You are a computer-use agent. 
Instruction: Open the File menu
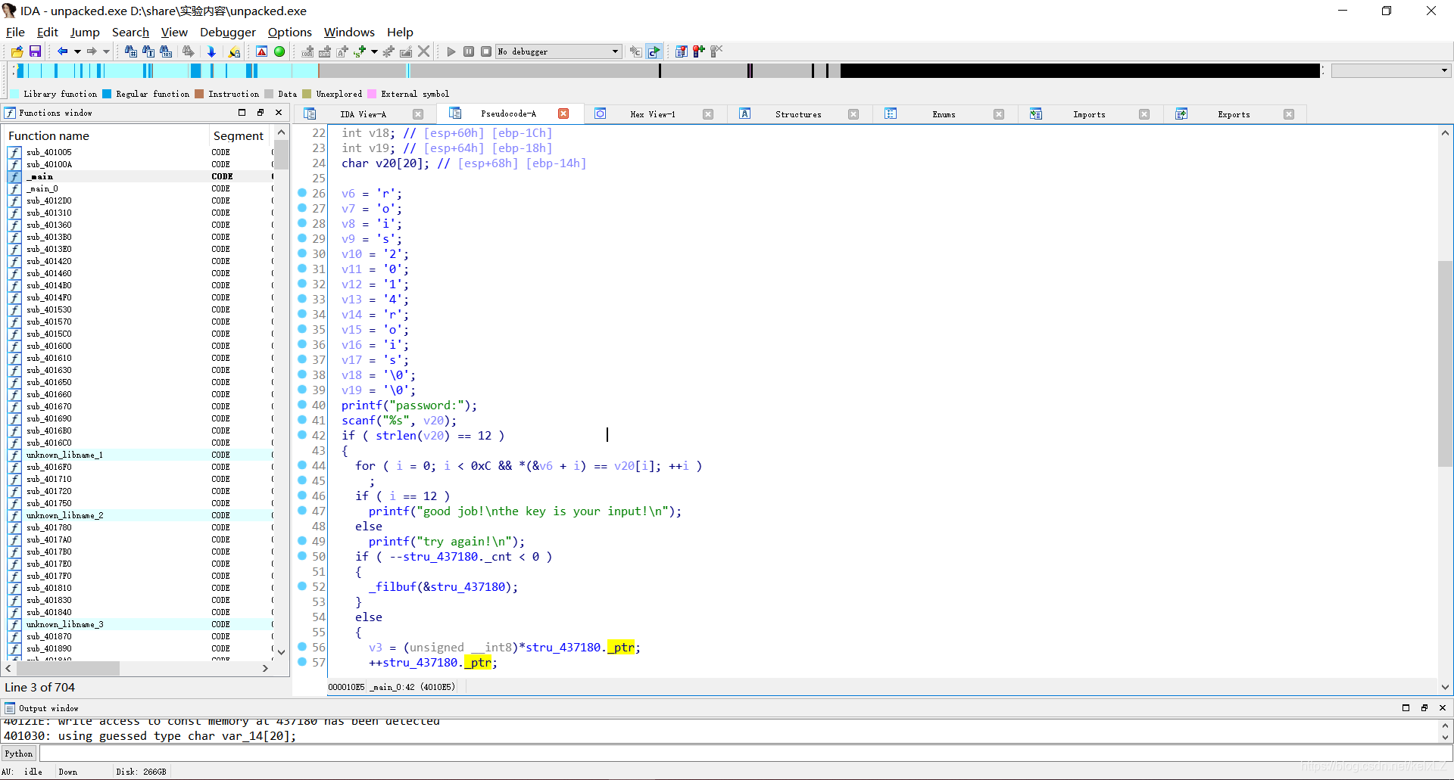(x=15, y=32)
